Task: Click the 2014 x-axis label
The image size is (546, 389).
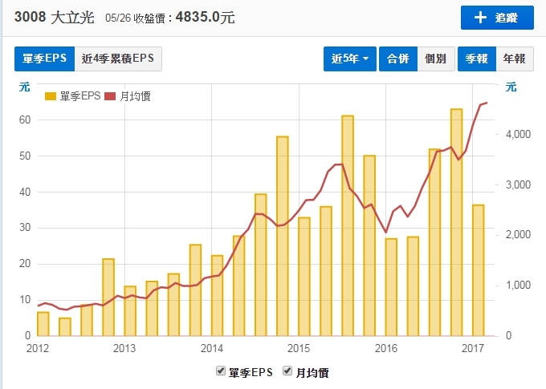Action: [x=212, y=348]
